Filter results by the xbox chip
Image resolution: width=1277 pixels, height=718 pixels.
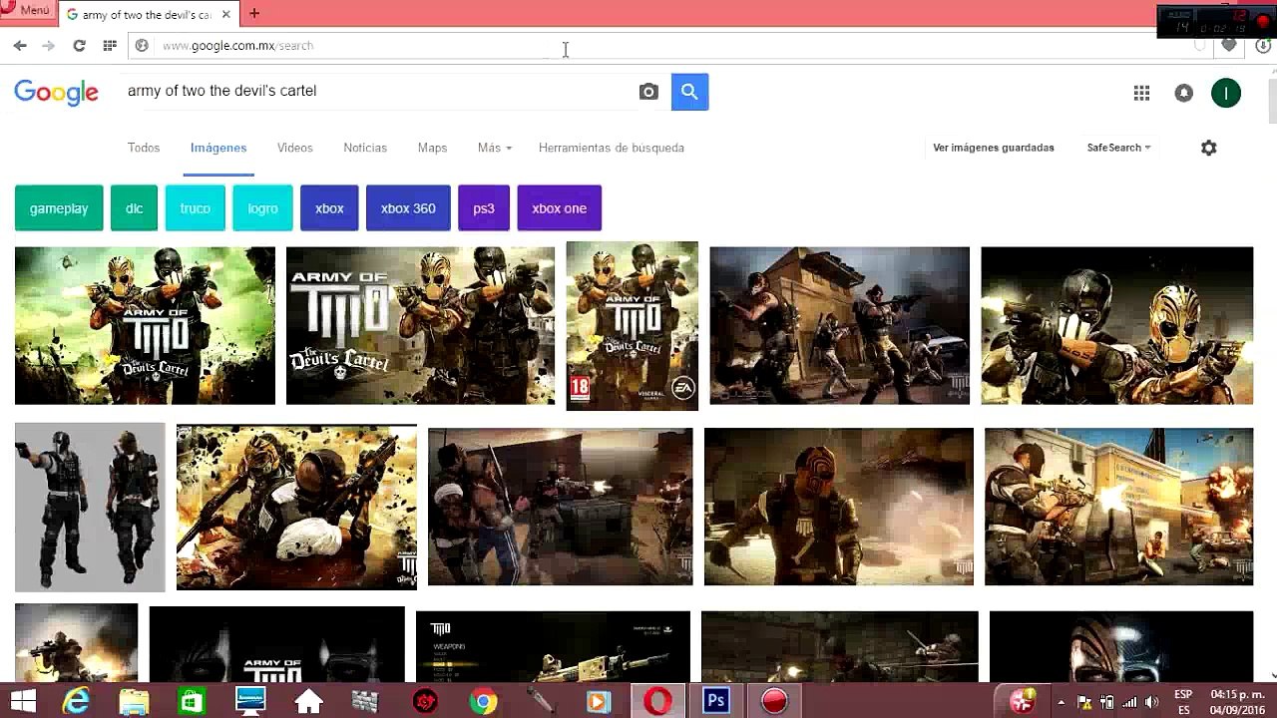[x=329, y=208]
